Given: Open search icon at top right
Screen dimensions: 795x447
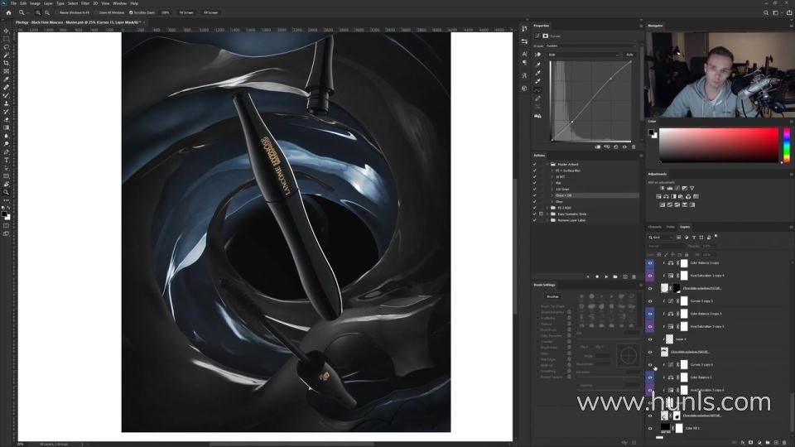Looking at the screenshot, I should point(765,12).
